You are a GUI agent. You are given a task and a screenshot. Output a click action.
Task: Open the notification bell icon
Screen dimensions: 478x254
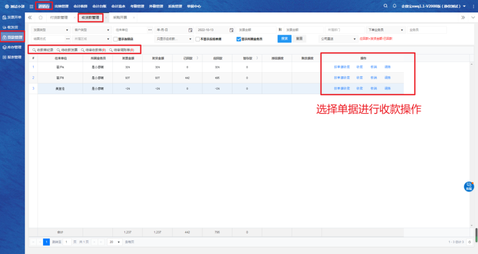tap(394, 6)
